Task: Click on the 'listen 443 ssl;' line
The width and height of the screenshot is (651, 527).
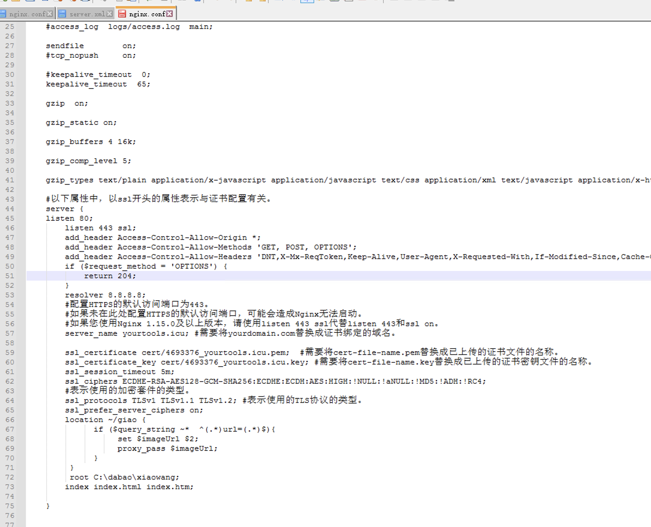Action: [100, 228]
